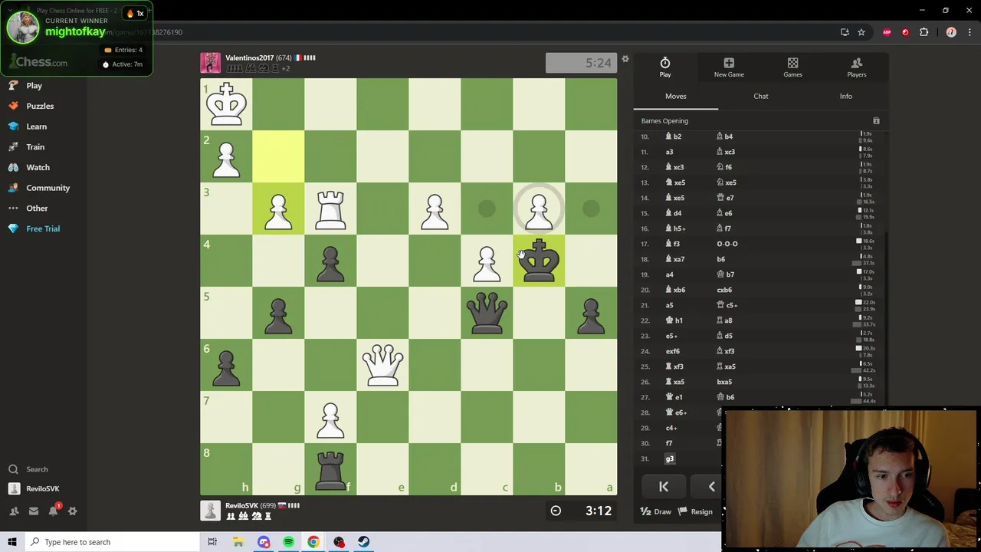The width and height of the screenshot is (981, 552).
Task: Open Discord from the taskbar
Action: point(264,542)
